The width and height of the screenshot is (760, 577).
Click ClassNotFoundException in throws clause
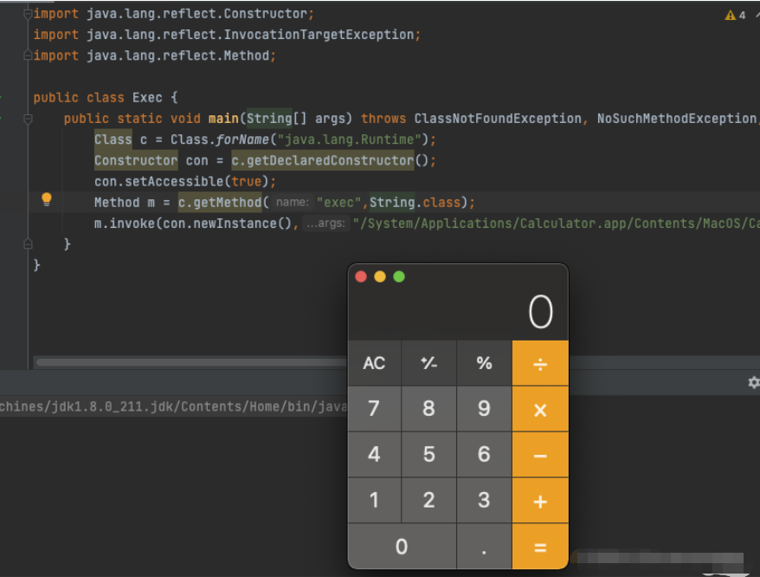pos(498,119)
